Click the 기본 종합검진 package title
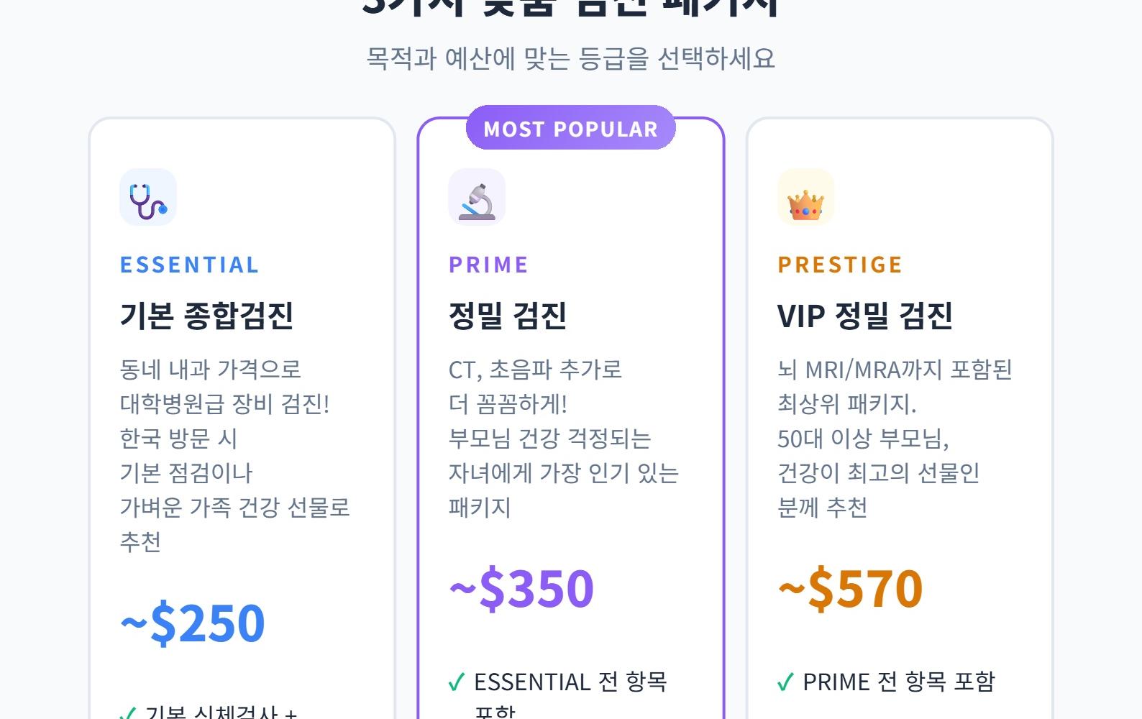The image size is (1142, 719). point(206,315)
